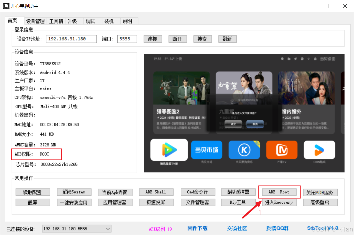Click the 婚内婚外 poster thumbnail
Screen dimensions: 354x235
pyautogui.click(x=306, y=88)
